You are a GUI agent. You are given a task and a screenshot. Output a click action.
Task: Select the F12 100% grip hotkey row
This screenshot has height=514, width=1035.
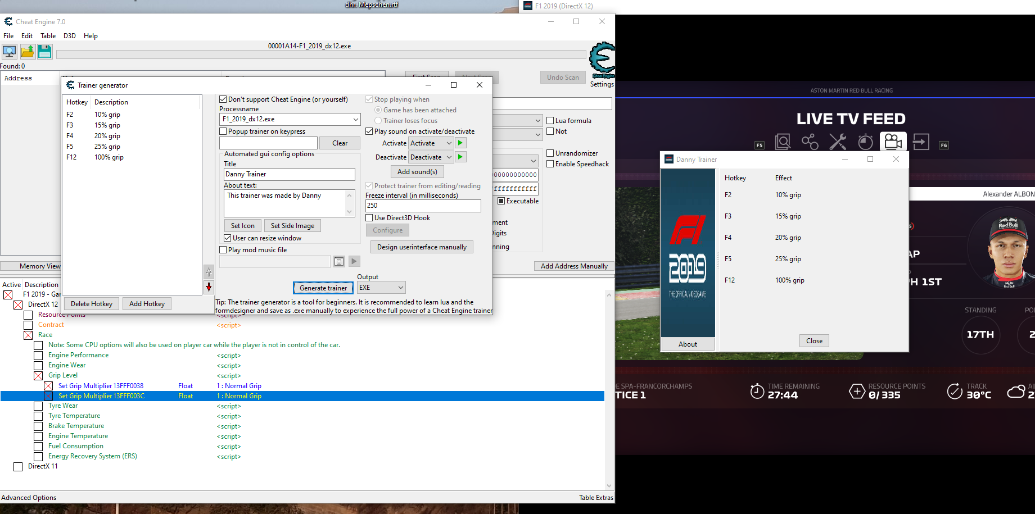coord(131,157)
